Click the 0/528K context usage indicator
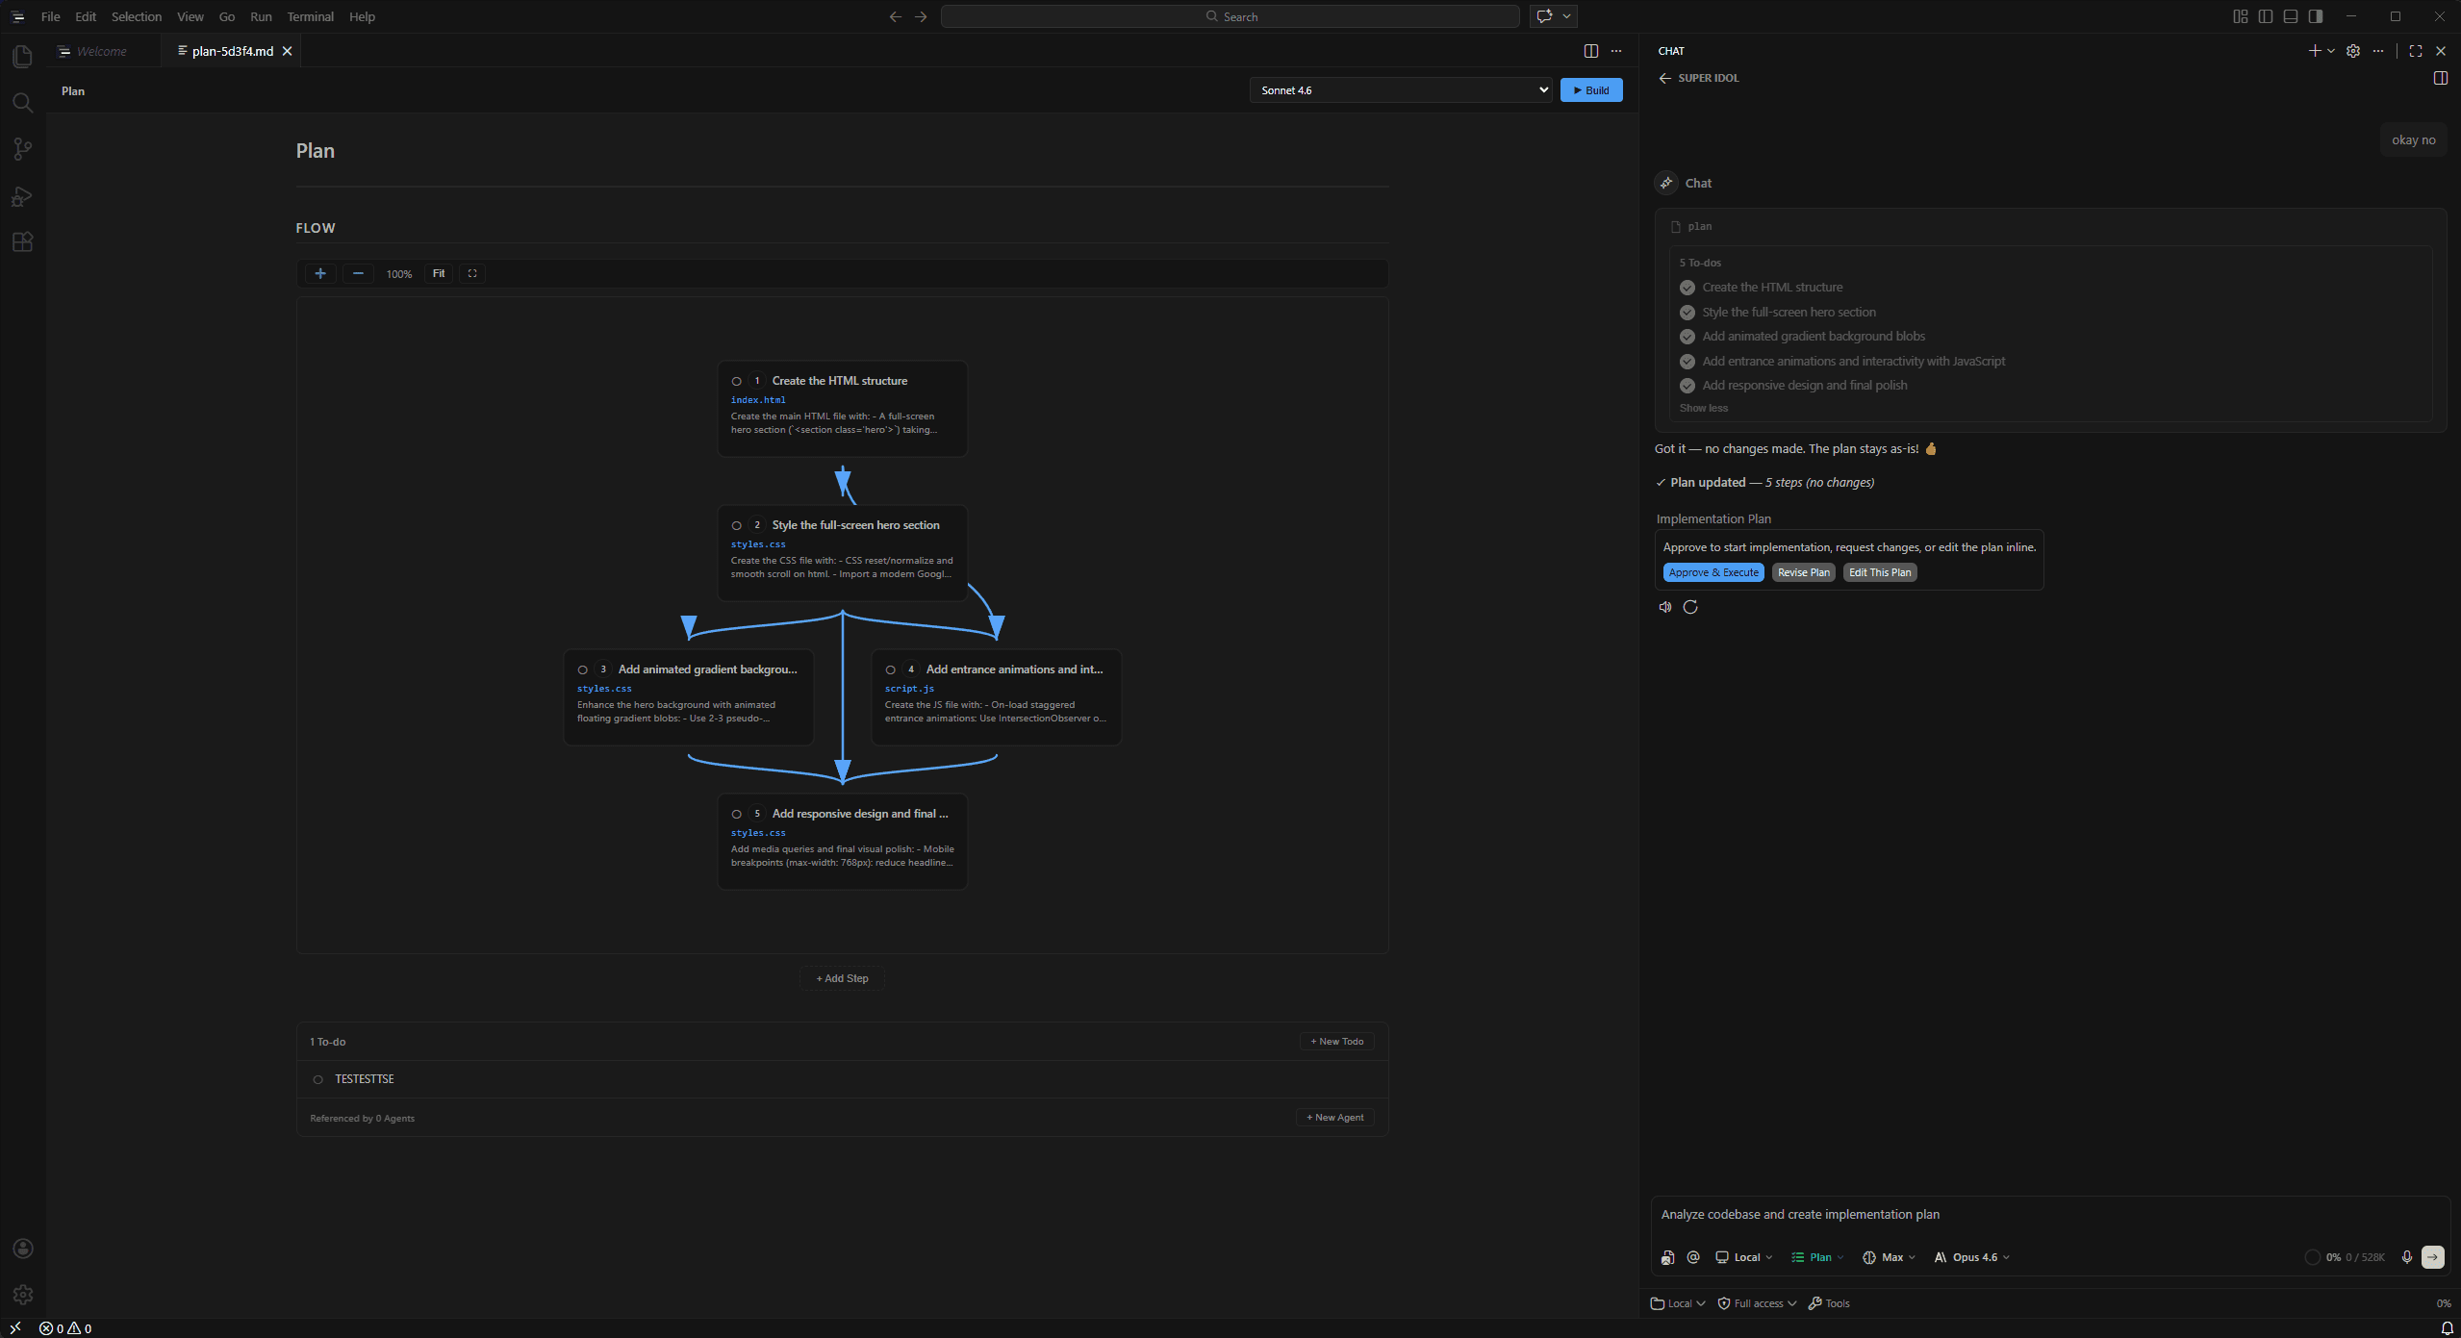Screen dimensions: 2461x1338 coord(2347,1257)
